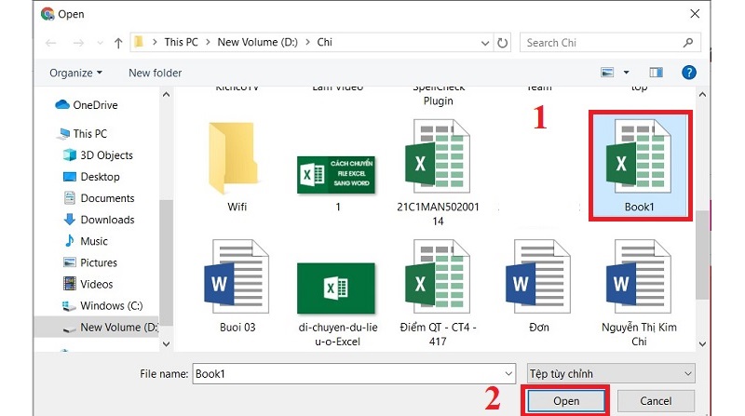Toggle the preview pane
This screenshot has width=745, height=416.
tap(657, 73)
